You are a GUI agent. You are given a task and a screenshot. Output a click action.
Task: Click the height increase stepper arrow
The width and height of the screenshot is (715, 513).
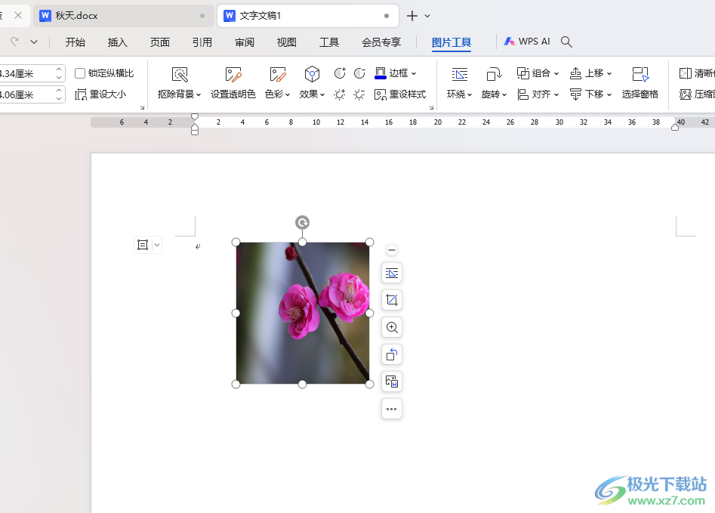(59, 70)
